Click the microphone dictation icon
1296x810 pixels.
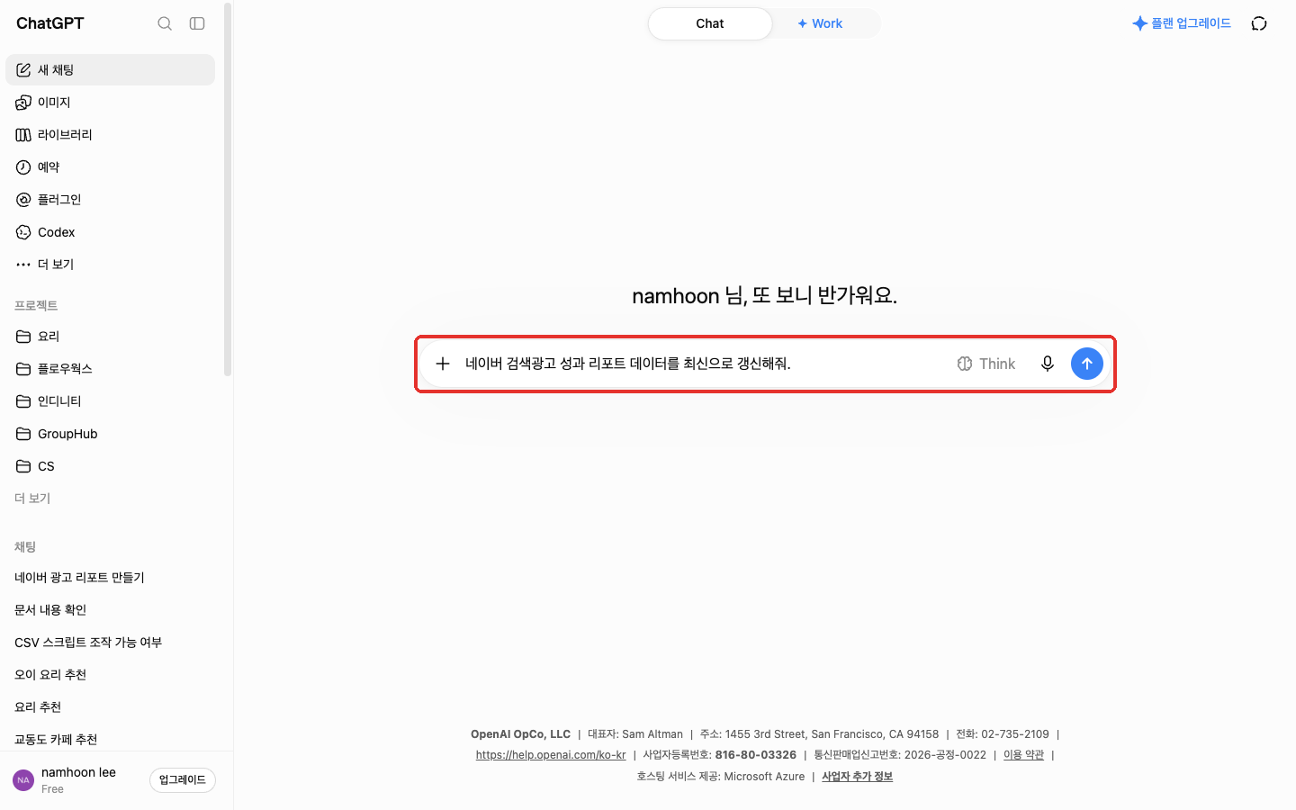[x=1048, y=364]
